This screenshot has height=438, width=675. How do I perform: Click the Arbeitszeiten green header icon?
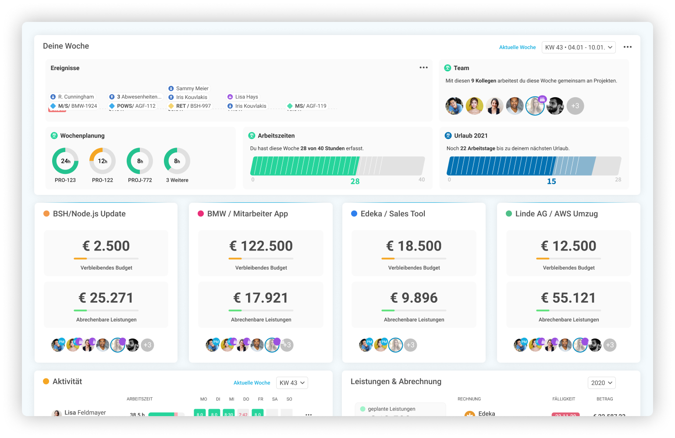pyautogui.click(x=252, y=136)
